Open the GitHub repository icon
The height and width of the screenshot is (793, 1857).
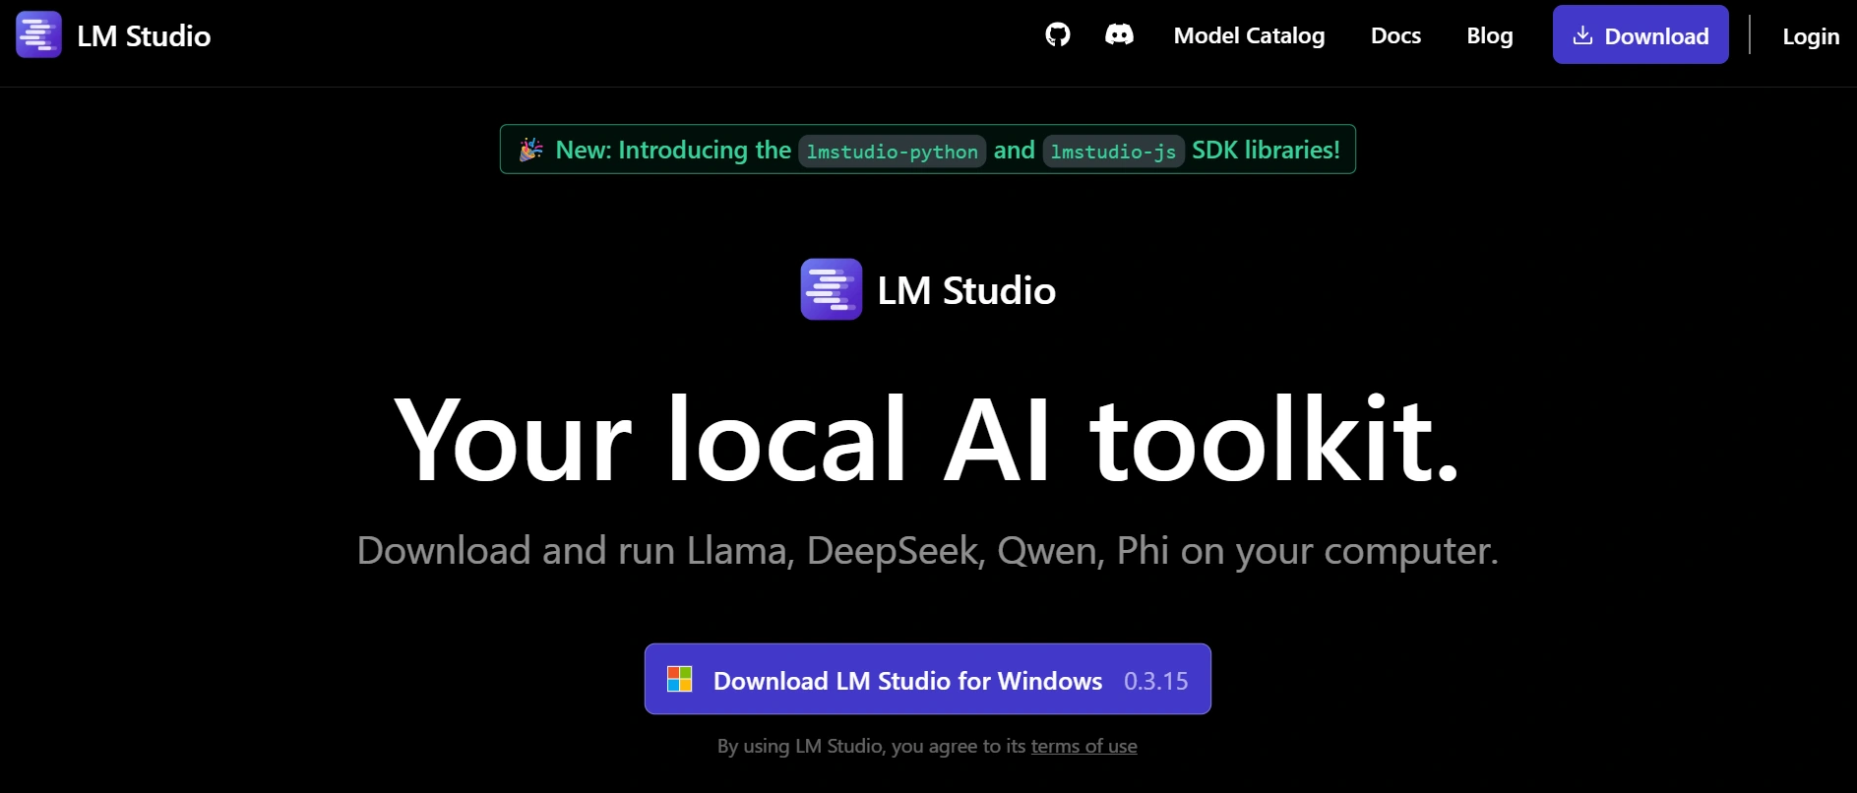coord(1057,35)
